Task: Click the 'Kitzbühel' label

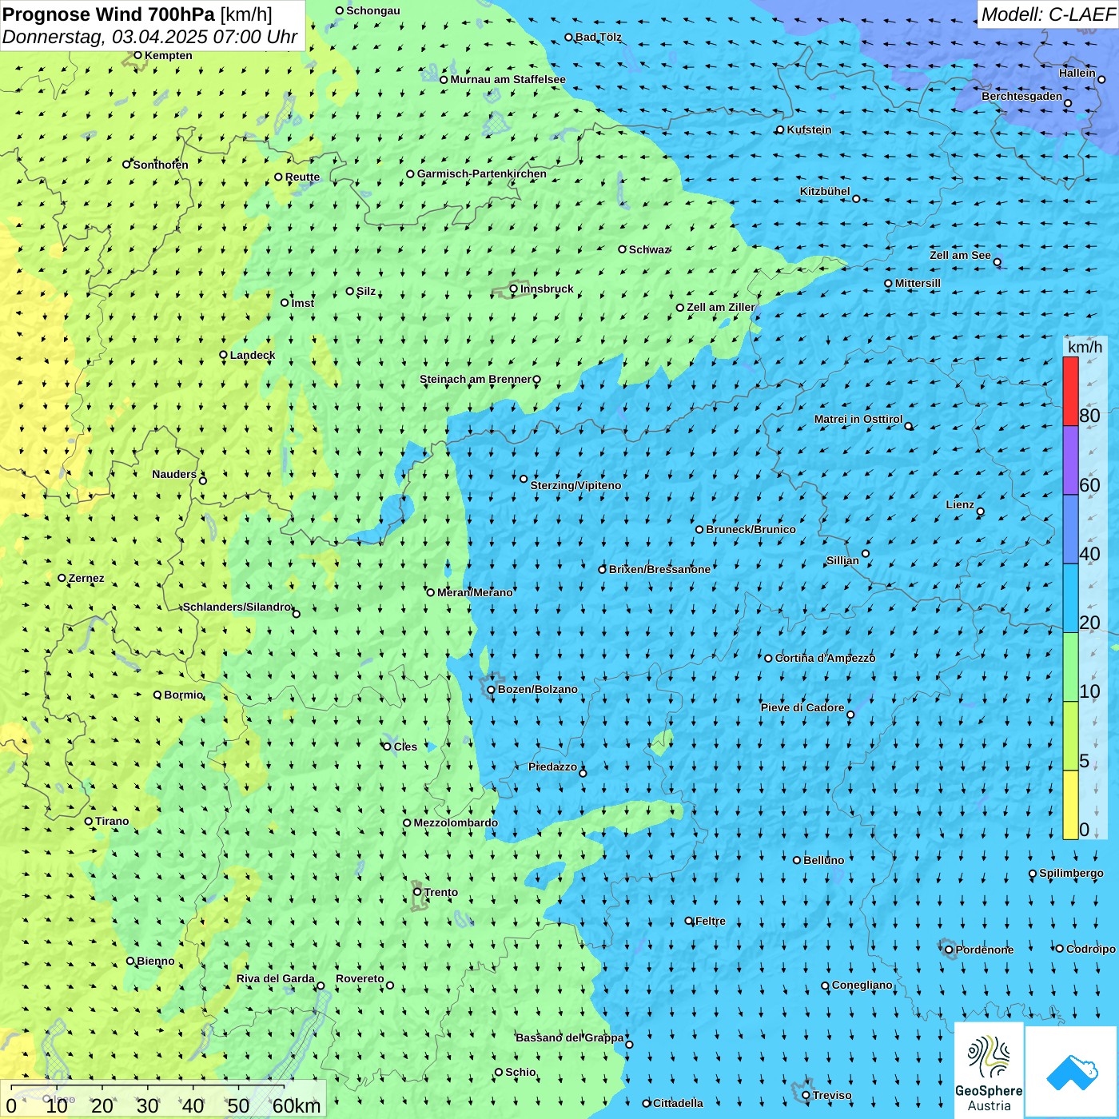Action: tap(825, 191)
